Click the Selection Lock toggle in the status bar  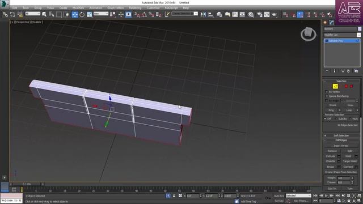pyautogui.click(x=174, y=196)
